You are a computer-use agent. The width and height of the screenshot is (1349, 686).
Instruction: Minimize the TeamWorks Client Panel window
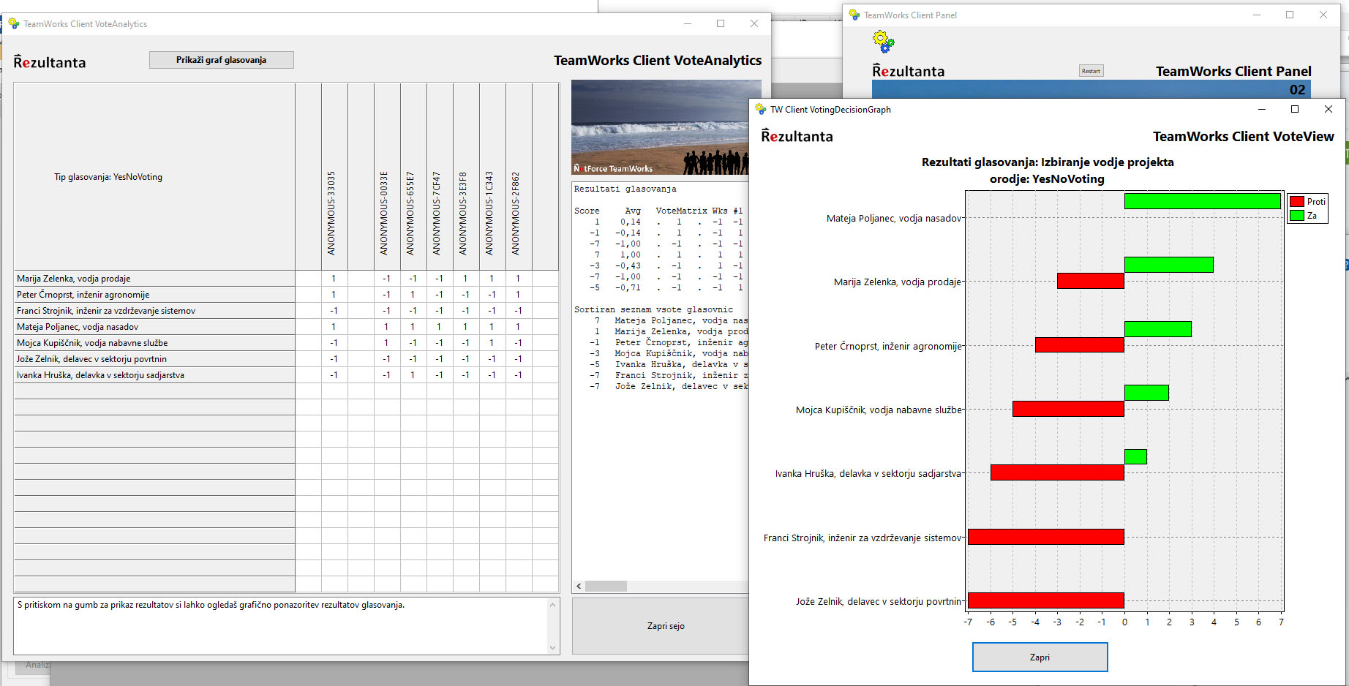[x=1257, y=15]
